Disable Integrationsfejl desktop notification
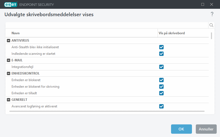 click(x=161, y=67)
